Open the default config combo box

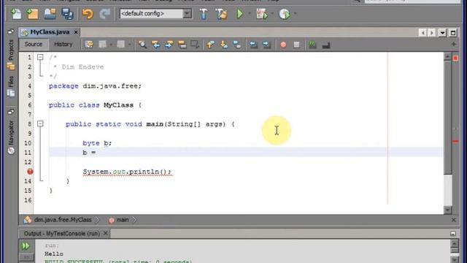[155, 13]
